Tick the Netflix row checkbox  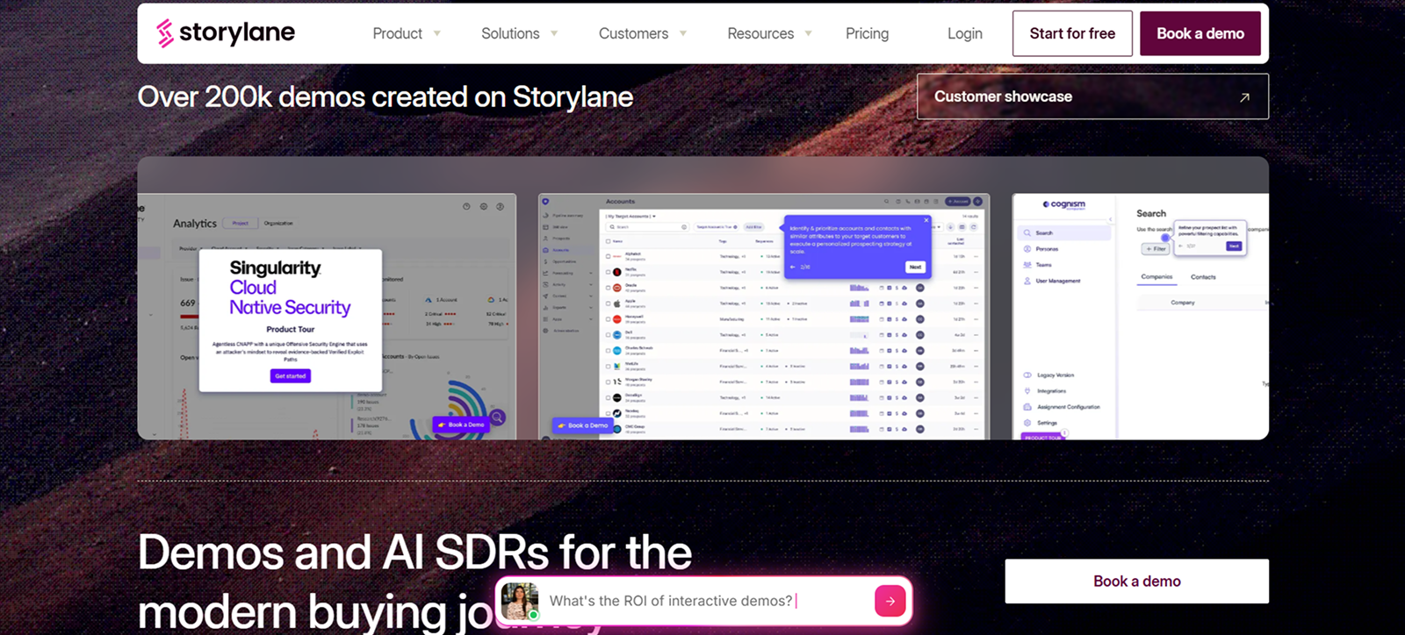click(608, 272)
